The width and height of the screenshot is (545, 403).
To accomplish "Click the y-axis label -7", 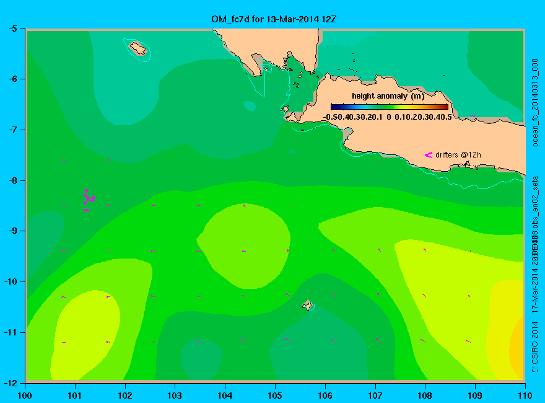I will [12, 130].
